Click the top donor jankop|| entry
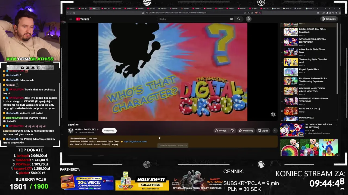348x195 pixels. [30, 156]
